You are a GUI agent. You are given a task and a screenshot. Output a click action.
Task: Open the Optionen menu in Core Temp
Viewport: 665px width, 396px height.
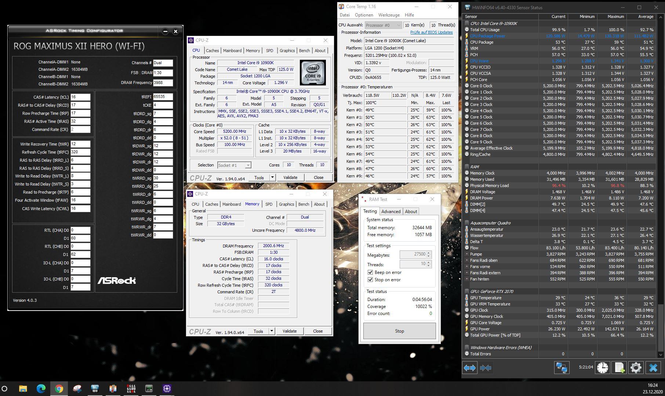tap(364, 15)
